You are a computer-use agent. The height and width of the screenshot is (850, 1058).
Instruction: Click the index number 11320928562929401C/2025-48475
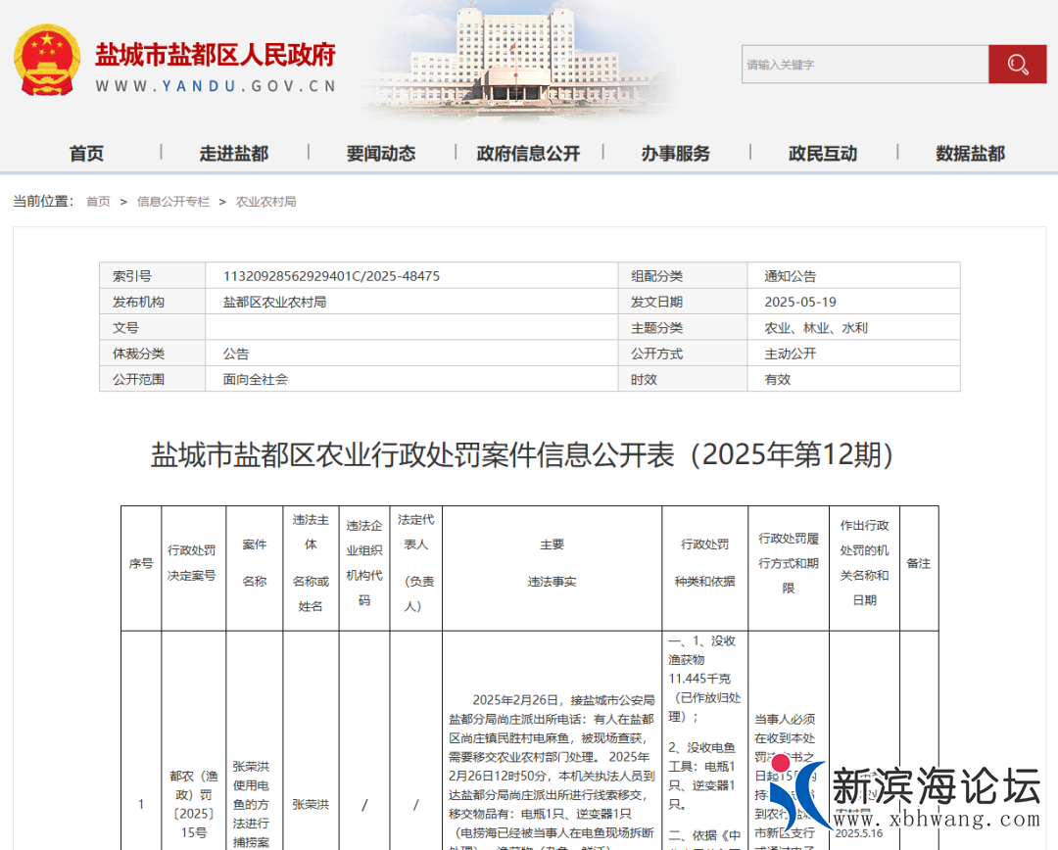(x=331, y=276)
